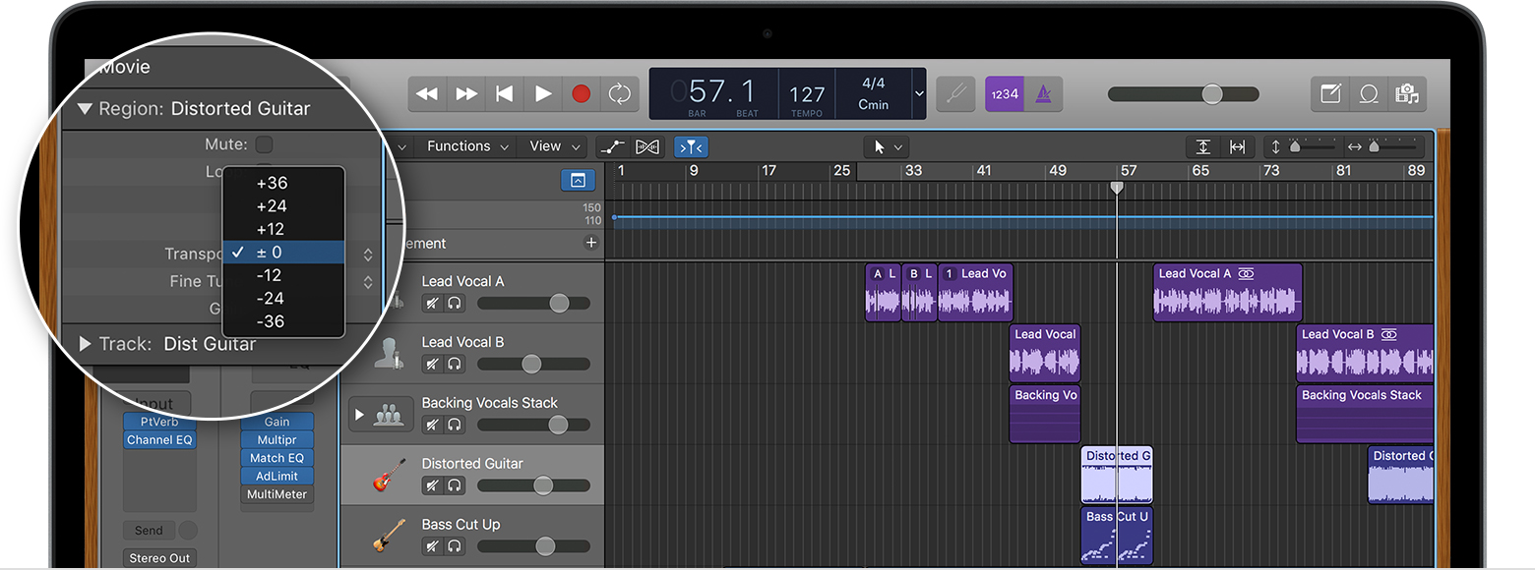Screen dimensions: 1535x570
Task: Toggle the Flex show/hide button
Action: pyautogui.click(x=646, y=147)
